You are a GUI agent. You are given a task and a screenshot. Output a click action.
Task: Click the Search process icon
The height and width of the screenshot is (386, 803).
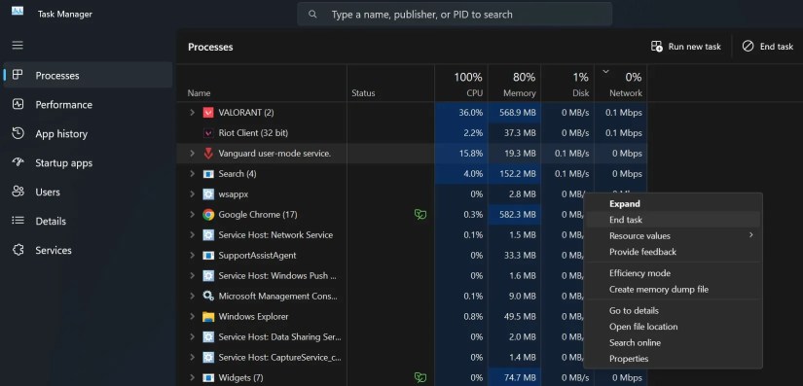[x=208, y=174]
